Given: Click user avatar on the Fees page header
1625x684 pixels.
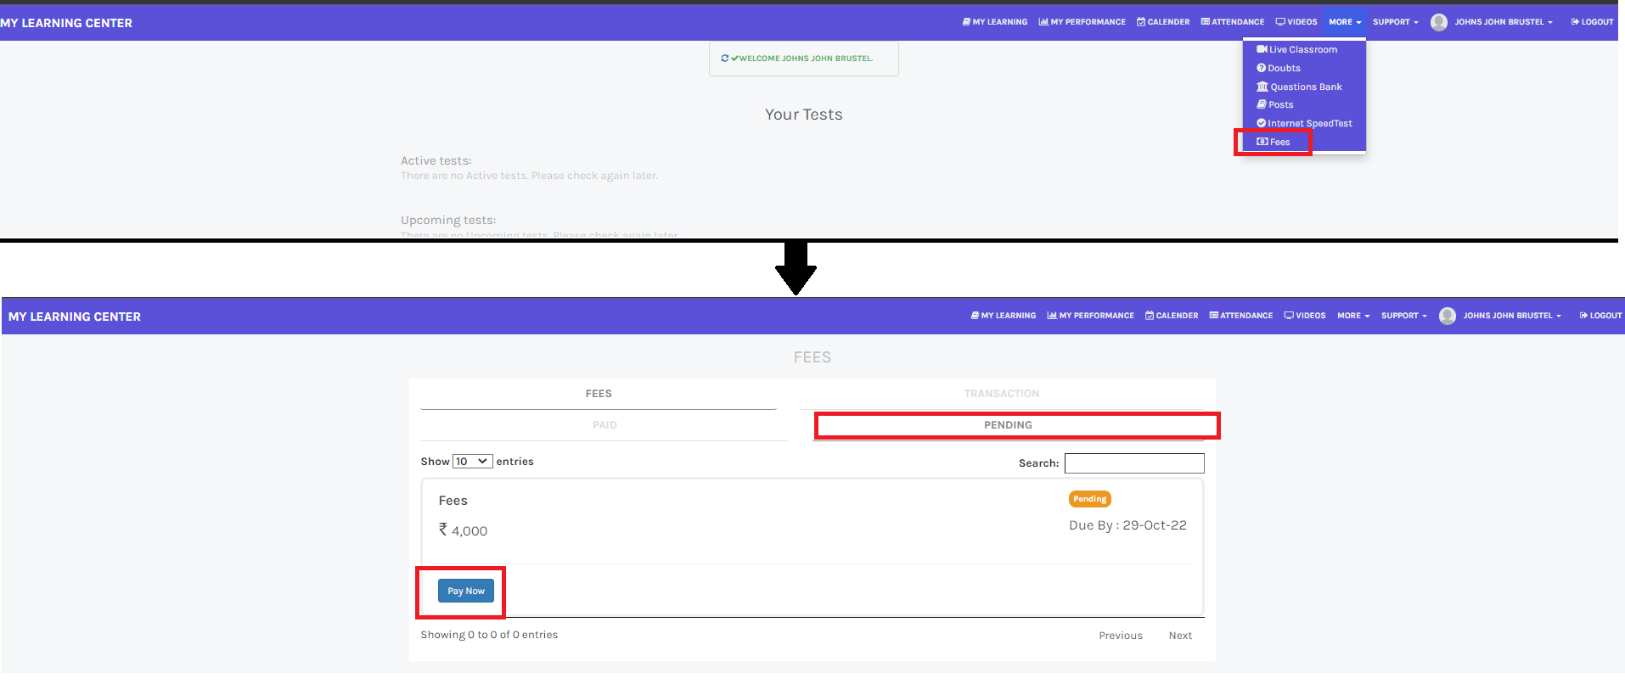Looking at the screenshot, I should (1448, 316).
